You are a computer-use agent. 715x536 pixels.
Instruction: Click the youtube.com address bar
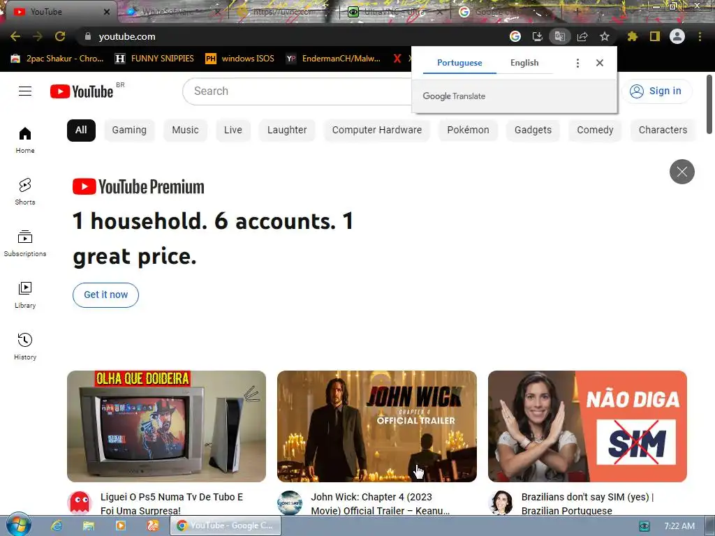(292, 36)
